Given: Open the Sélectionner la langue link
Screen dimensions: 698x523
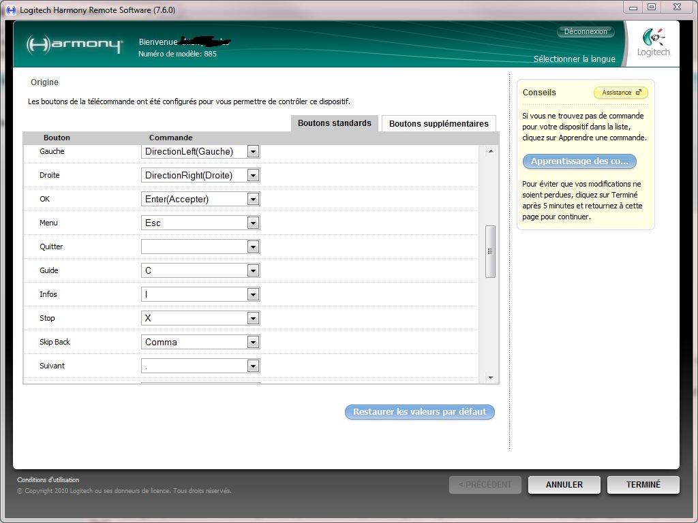Looking at the screenshot, I should pyautogui.click(x=574, y=59).
